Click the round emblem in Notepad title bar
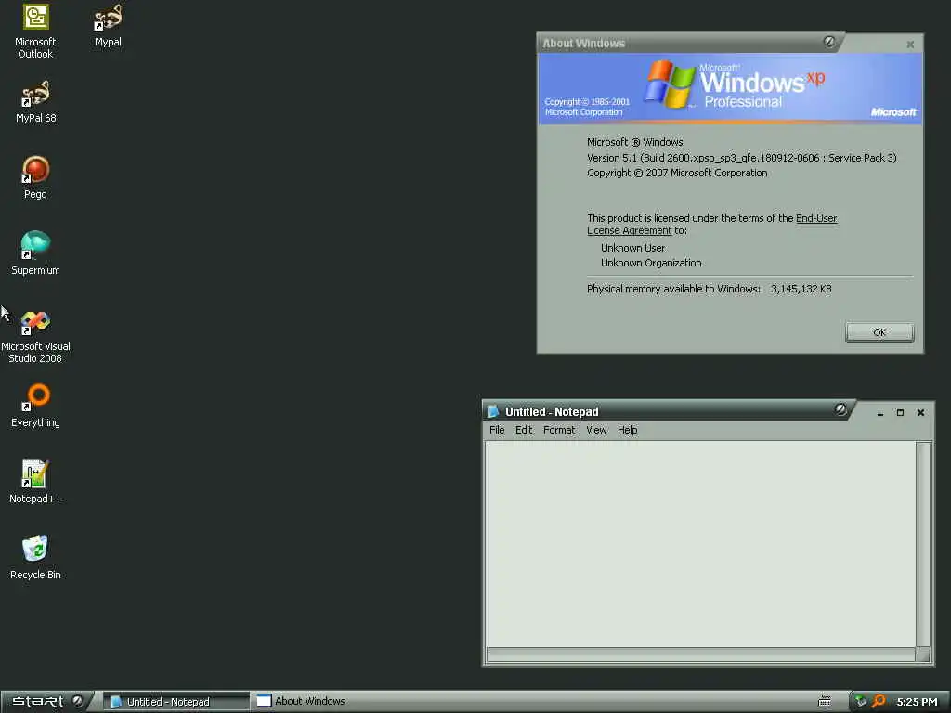 click(840, 409)
